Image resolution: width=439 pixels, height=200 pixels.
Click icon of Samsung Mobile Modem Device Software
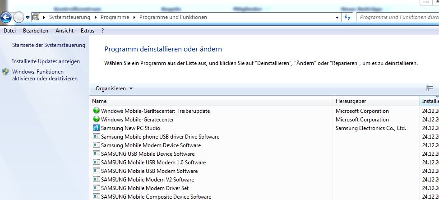[96, 145]
